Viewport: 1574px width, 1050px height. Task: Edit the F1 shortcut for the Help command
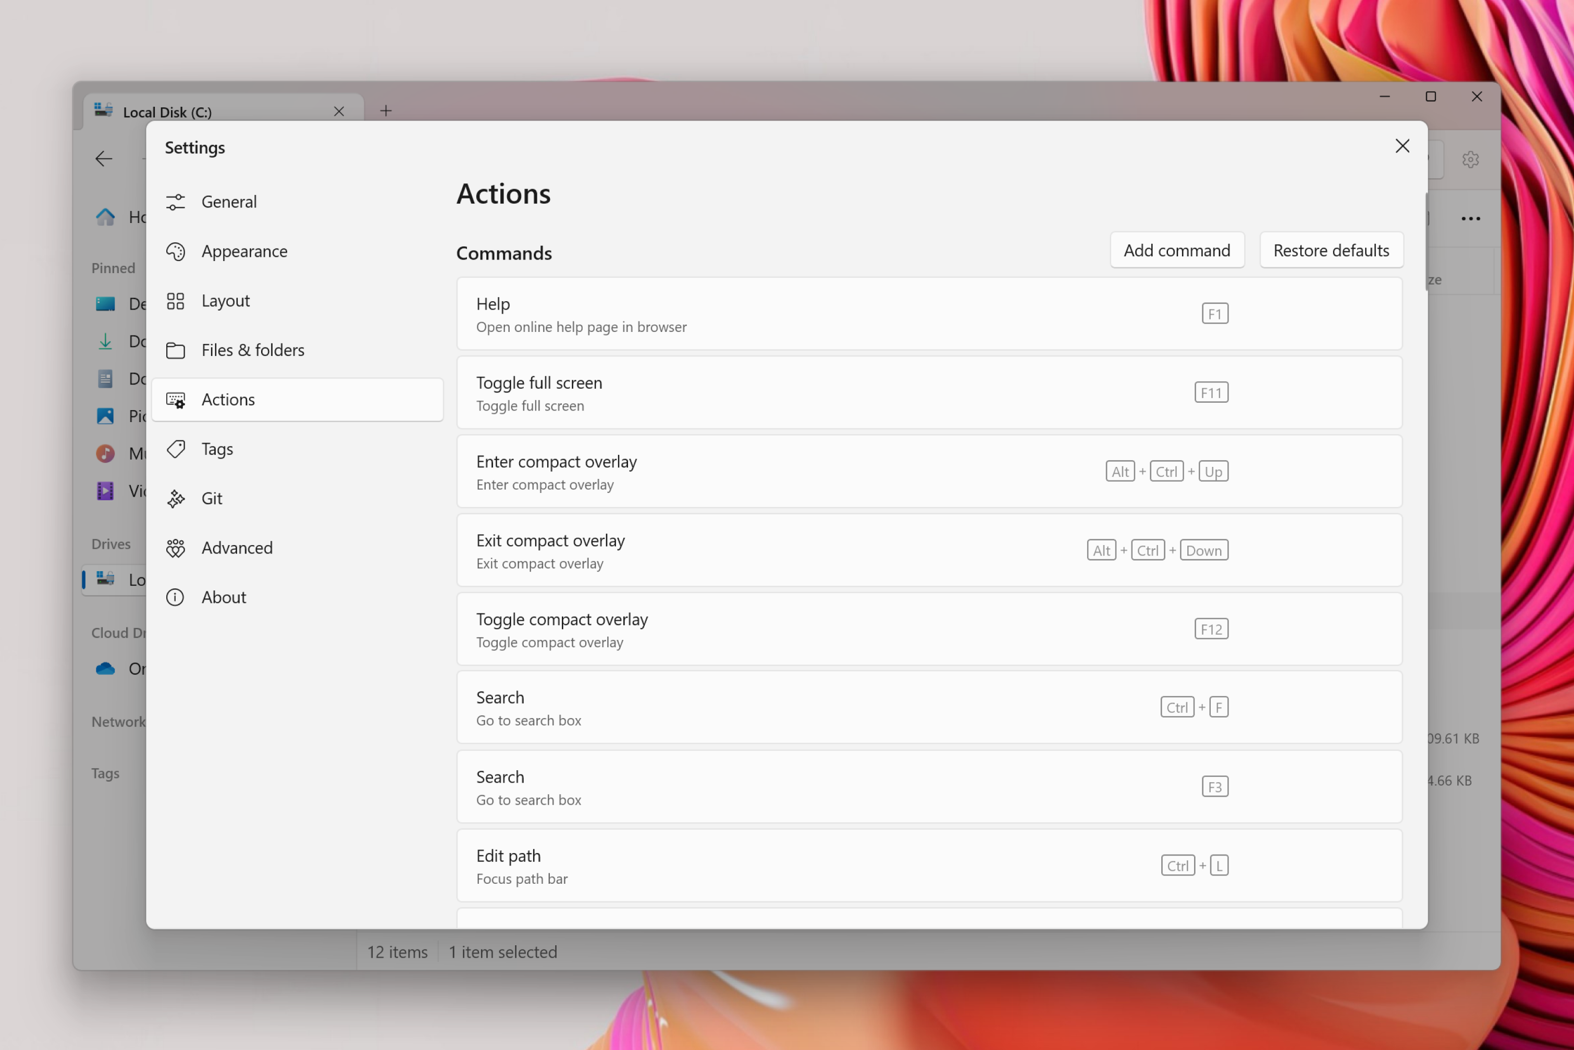1214,313
